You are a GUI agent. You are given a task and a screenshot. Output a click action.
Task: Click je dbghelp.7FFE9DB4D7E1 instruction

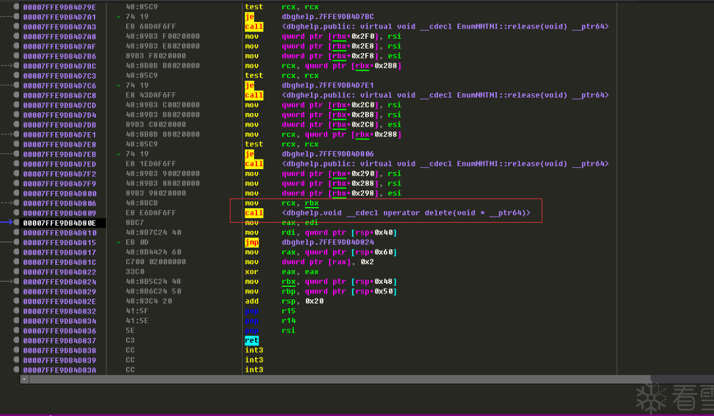[x=310, y=86]
